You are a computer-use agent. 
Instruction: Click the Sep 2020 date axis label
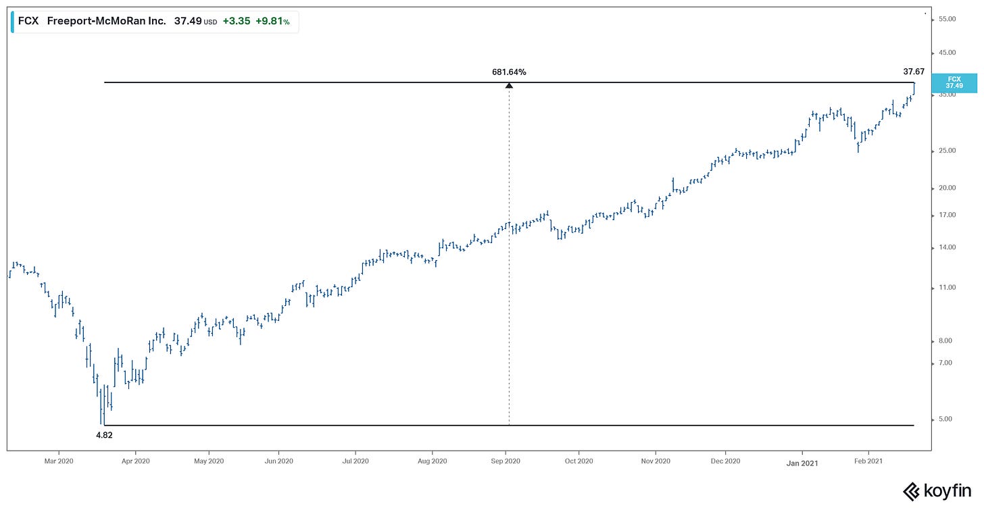pyautogui.click(x=506, y=461)
